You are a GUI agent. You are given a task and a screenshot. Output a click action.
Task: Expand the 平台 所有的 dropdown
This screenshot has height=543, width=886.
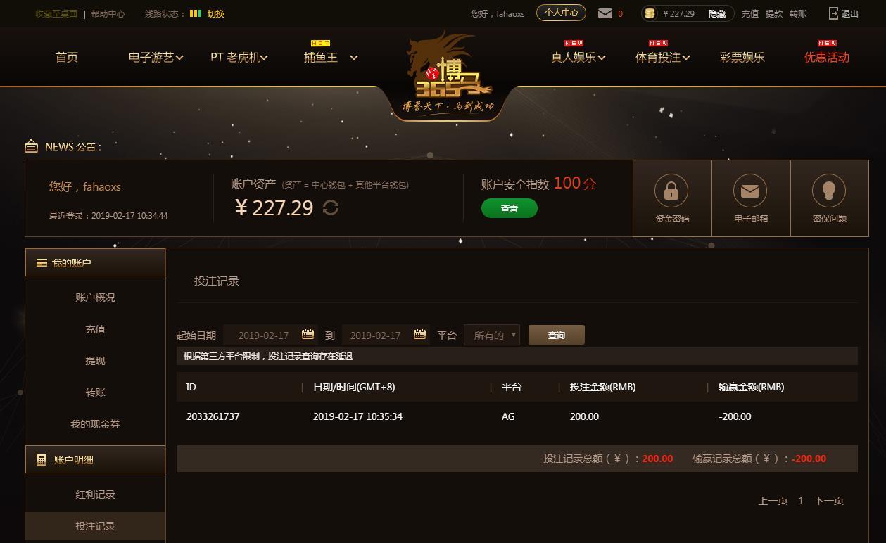[x=492, y=335]
